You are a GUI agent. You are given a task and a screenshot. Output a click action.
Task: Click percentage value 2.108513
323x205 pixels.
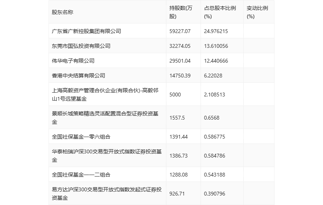pos(214,95)
